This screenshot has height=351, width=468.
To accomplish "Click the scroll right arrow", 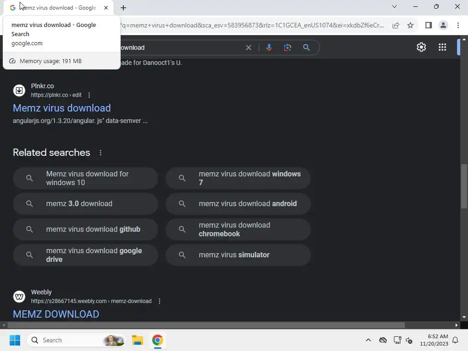I will [x=457, y=325].
